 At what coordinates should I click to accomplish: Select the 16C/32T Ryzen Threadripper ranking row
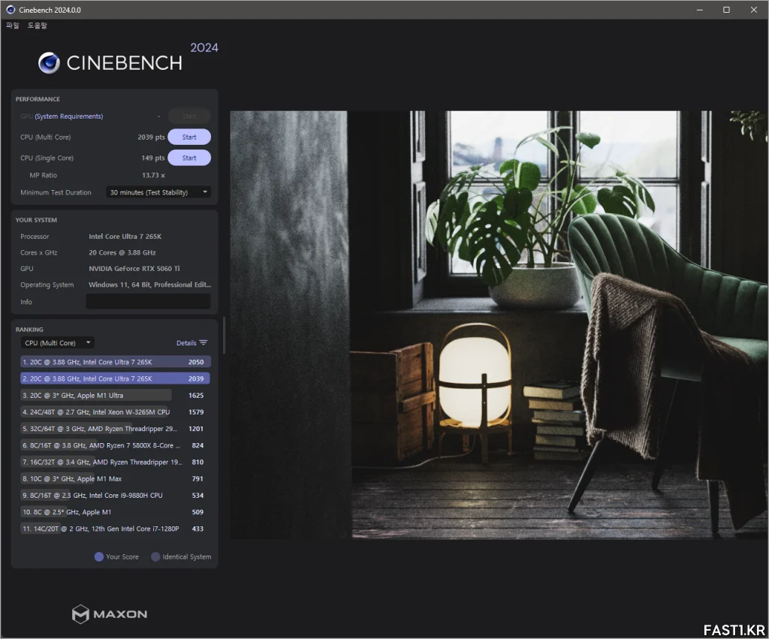coord(115,462)
